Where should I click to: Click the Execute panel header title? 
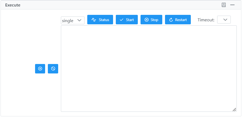(13, 5)
